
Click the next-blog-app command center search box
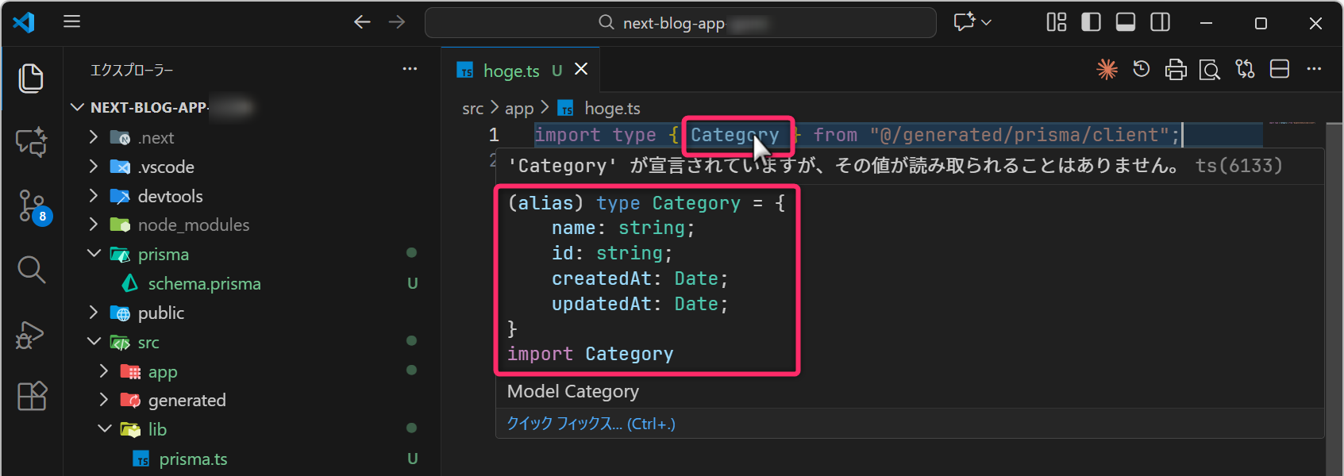click(x=680, y=23)
